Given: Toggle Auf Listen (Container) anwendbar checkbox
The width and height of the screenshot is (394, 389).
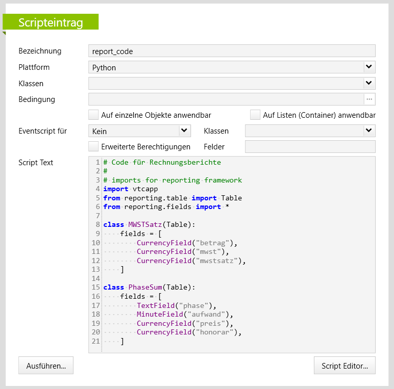Looking at the screenshot, I should (x=255, y=115).
